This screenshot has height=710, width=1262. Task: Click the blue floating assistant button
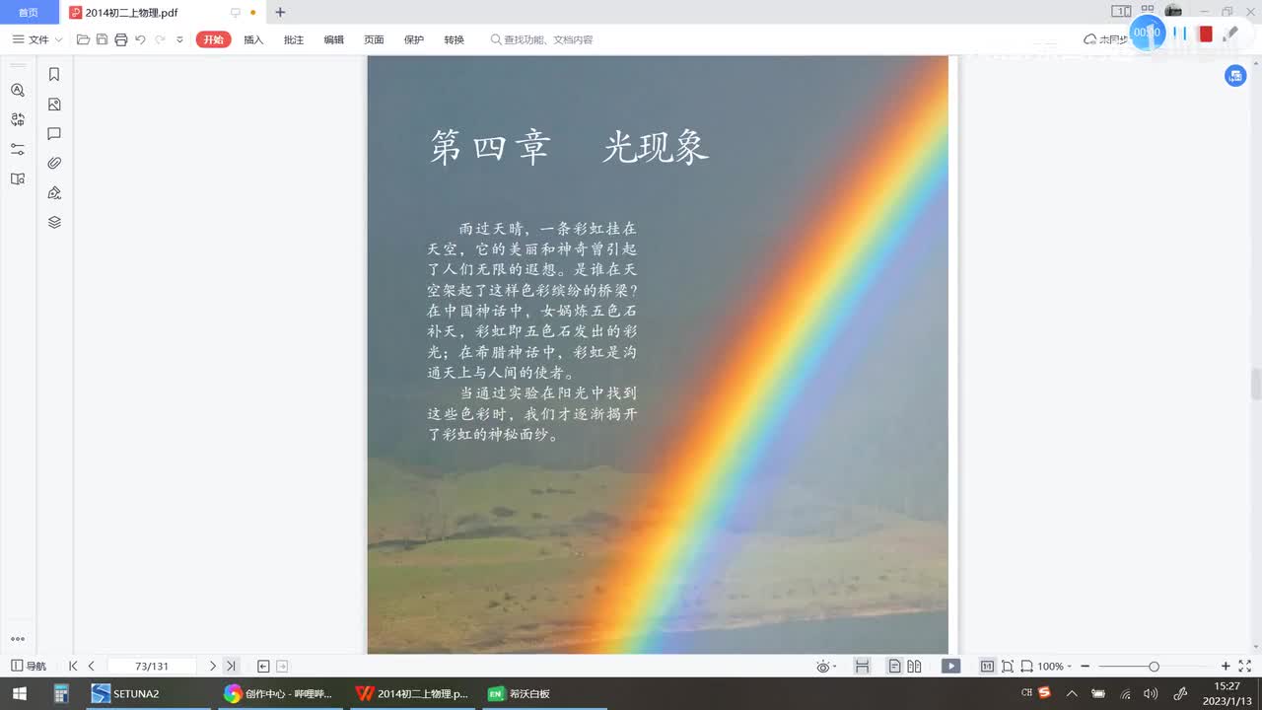pyautogui.click(x=1235, y=76)
